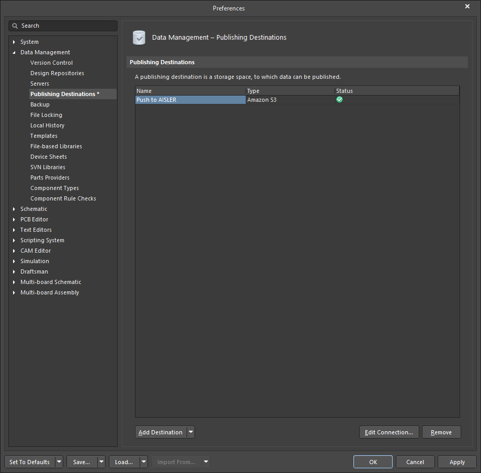This screenshot has height=473, width=481.
Task: Select the PCB Editor category label
Action: (34, 219)
